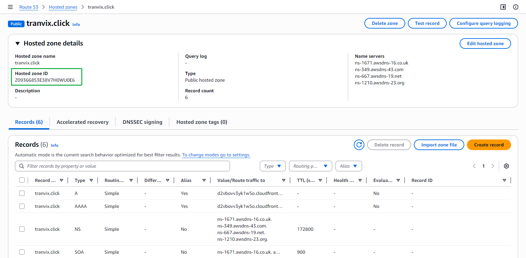Select page number 1 in pagination
The width and height of the screenshot is (526, 258).
pyautogui.click(x=484, y=166)
